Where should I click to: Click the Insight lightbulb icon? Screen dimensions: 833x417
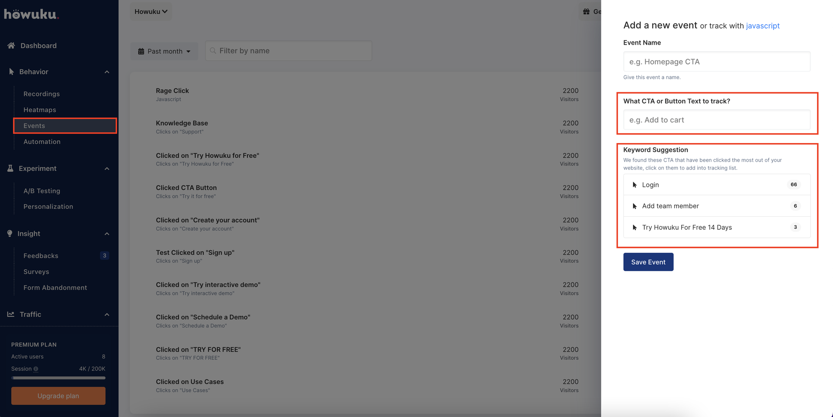tap(10, 233)
